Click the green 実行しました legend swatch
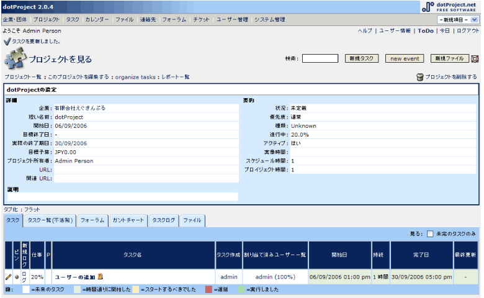Viewport: 484px width, 298px height. (x=241, y=289)
